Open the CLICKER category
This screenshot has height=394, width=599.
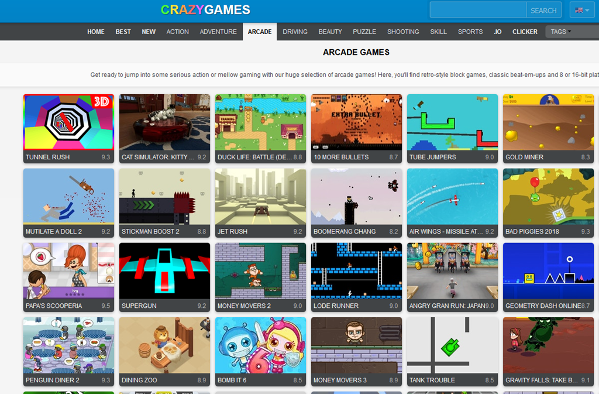point(525,32)
